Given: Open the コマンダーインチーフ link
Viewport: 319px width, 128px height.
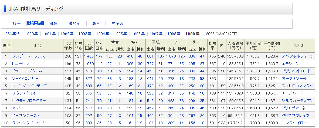Looking at the screenshot, I should tap(29, 86).
